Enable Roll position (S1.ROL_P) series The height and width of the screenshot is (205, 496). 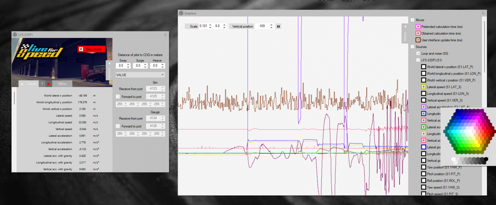(x=423, y=181)
